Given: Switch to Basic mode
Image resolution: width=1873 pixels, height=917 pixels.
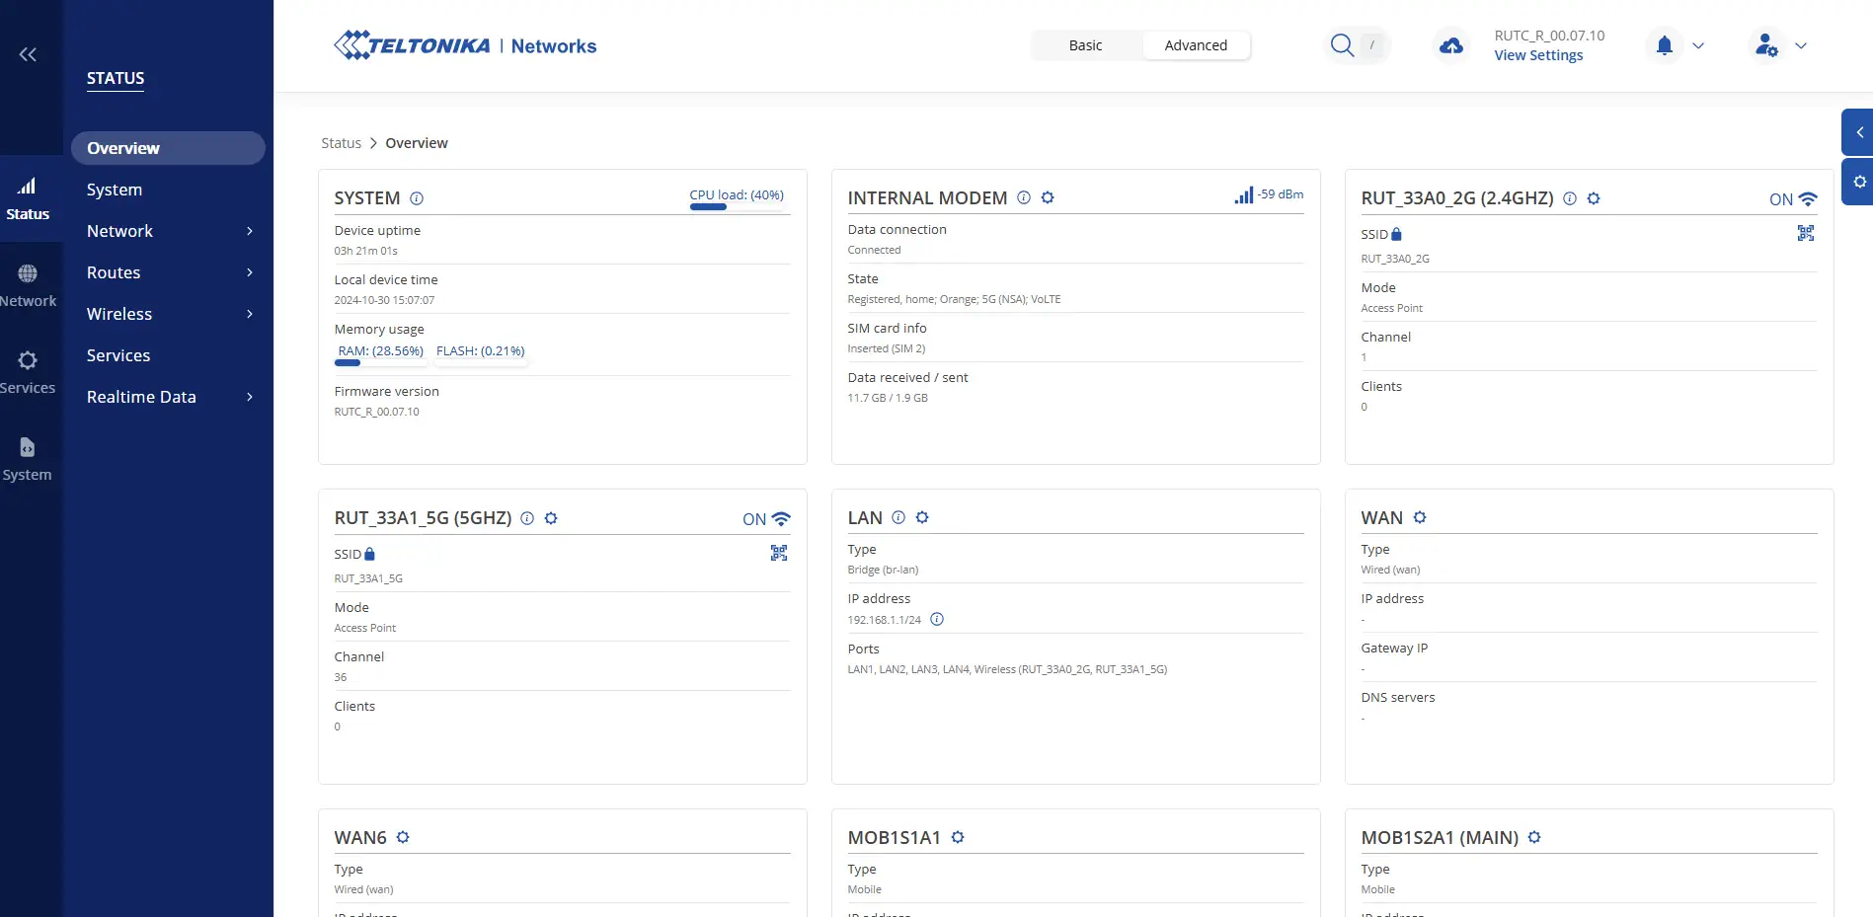Looking at the screenshot, I should (x=1085, y=45).
